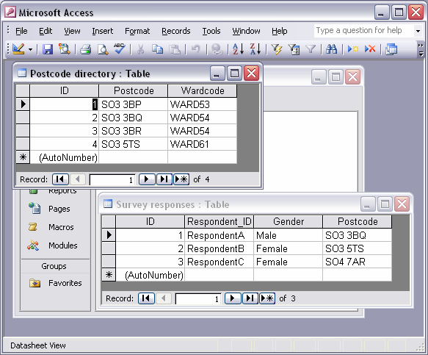Screen dimensions: 428x355
Task: Add new record in Survey responses navigator
Action: (267, 298)
